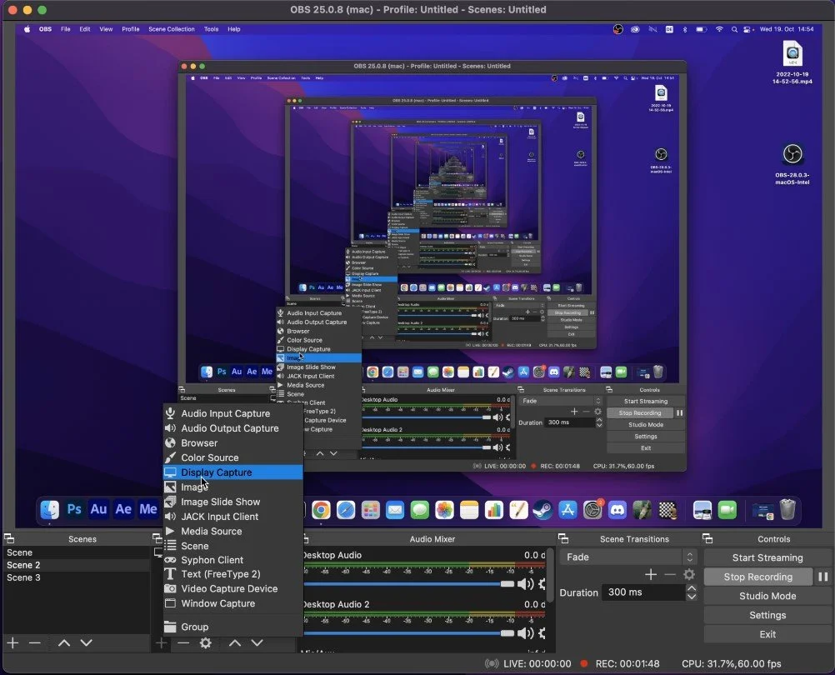Screen dimensions: 835x675
Task: Undock the outermost Scene Transitions panel float icon
Action: [x=563, y=538]
